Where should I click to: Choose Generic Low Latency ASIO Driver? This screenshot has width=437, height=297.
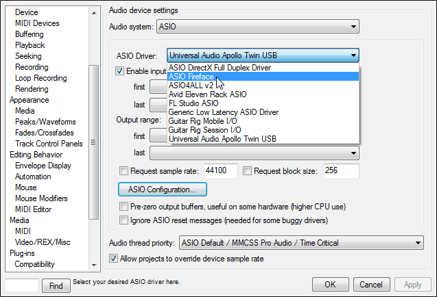(263, 112)
